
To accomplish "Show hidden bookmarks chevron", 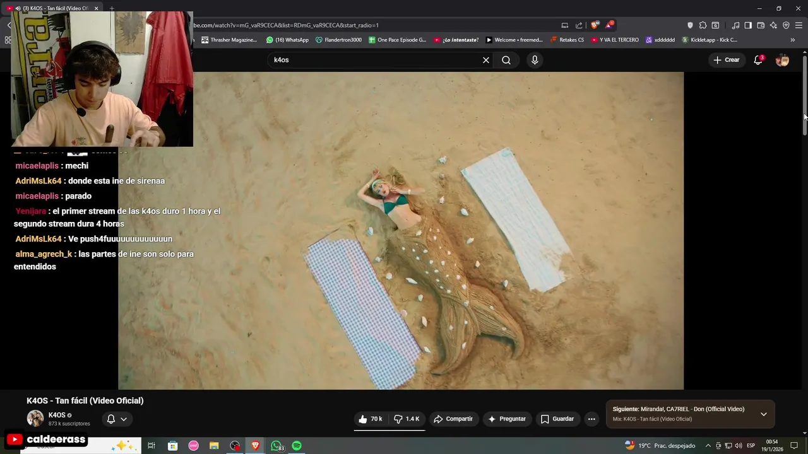I will click(793, 40).
